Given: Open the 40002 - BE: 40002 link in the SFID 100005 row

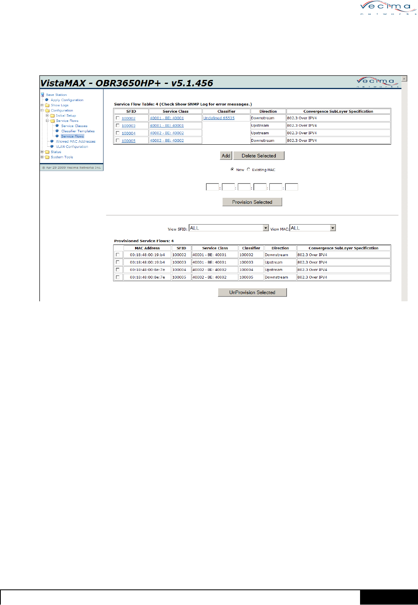Looking at the screenshot, I should pos(167,140).
